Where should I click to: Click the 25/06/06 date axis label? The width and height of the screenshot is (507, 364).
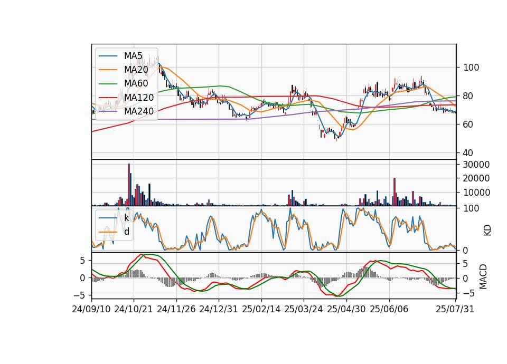coord(389,309)
